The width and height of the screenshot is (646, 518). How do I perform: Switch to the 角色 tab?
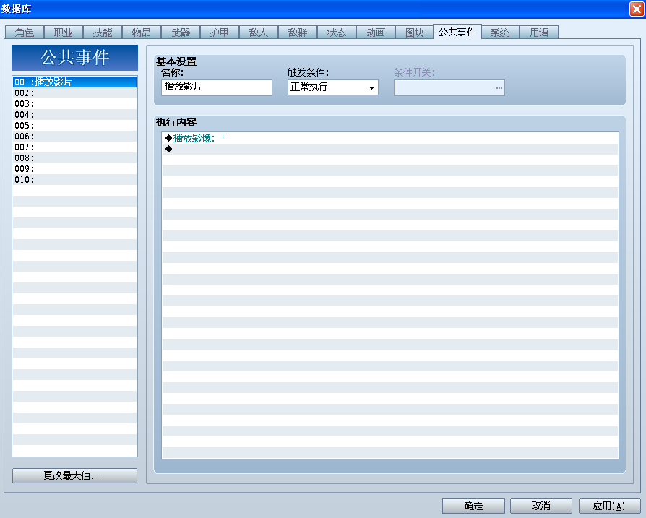tap(25, 32)
